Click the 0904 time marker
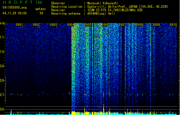Image resolution: width=180 pixels, height=115 pixels. [71, 25]
